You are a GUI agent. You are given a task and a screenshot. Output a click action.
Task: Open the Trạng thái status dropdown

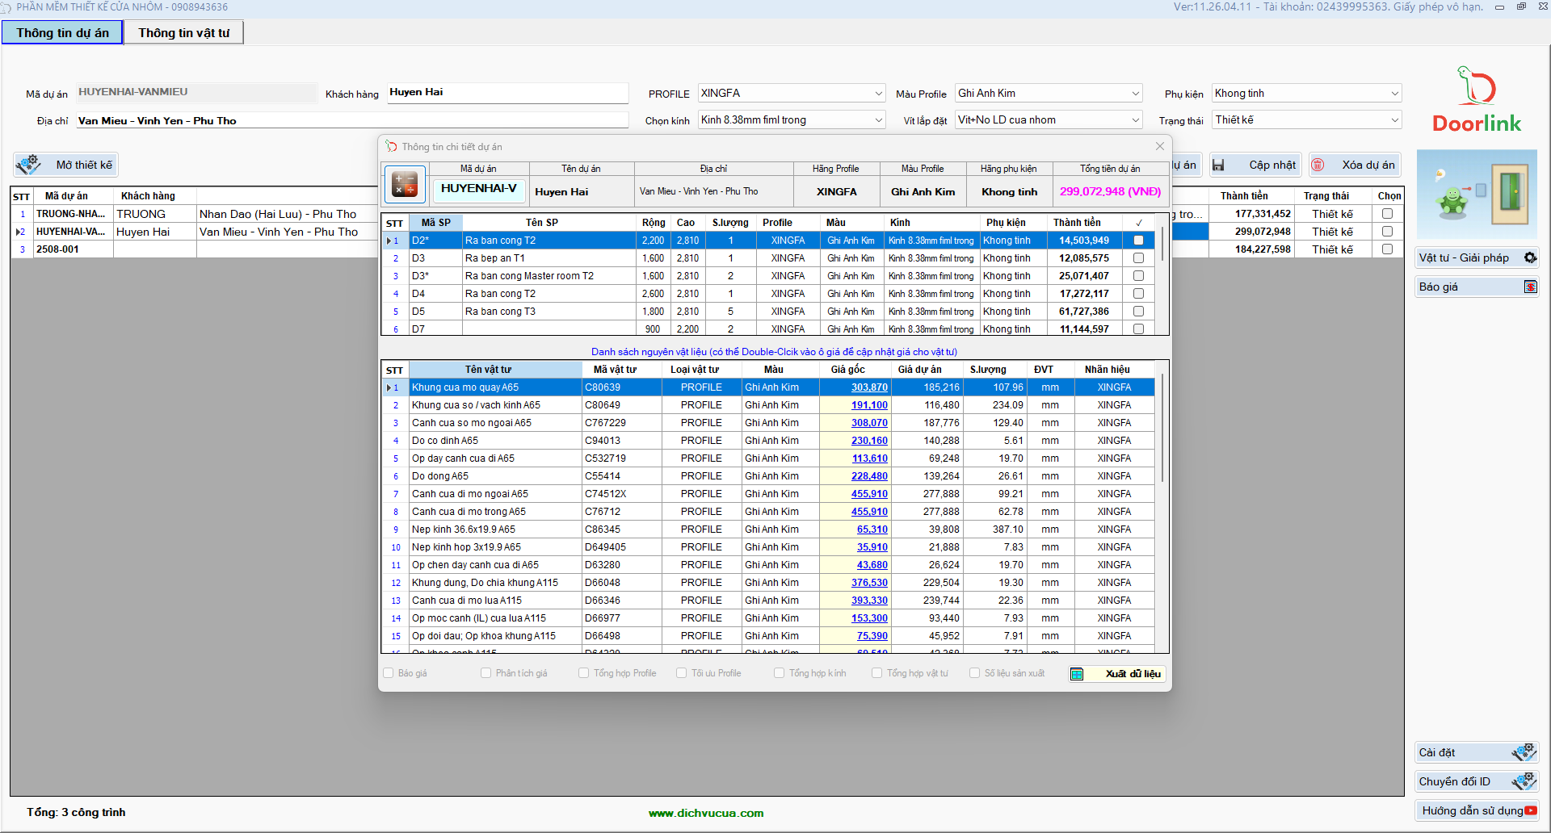click(x=1393, y=120)
